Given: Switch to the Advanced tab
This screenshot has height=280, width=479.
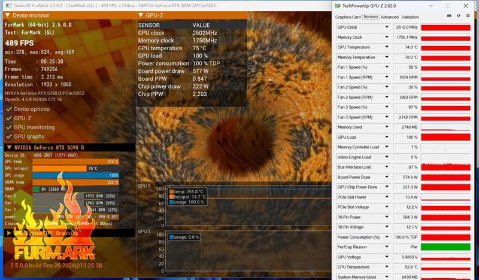Looking at the screenshot, I should pyautogui.click(x=389, y=17).
